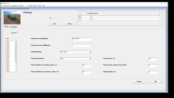The image size is (174, 98).
Task: Open the Planting Distribution dropdown arrow
Action: pos(90,59)
